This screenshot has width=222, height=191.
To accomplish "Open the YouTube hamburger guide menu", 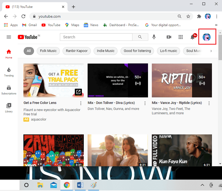I will pos(9,37).
